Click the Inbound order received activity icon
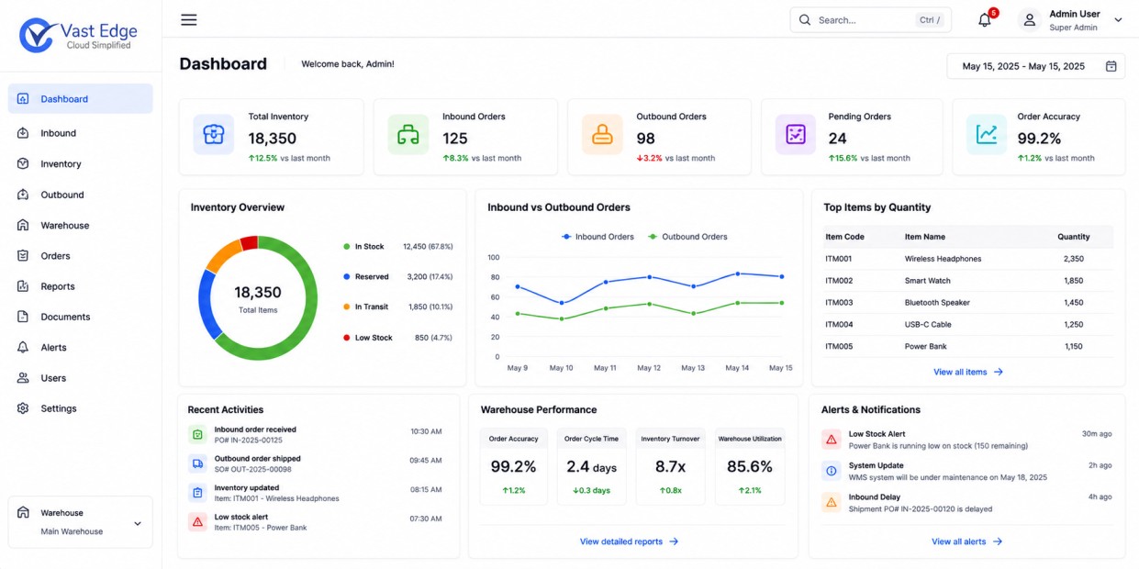Screen dimensions: 1139x569 [x=196, y=434]
